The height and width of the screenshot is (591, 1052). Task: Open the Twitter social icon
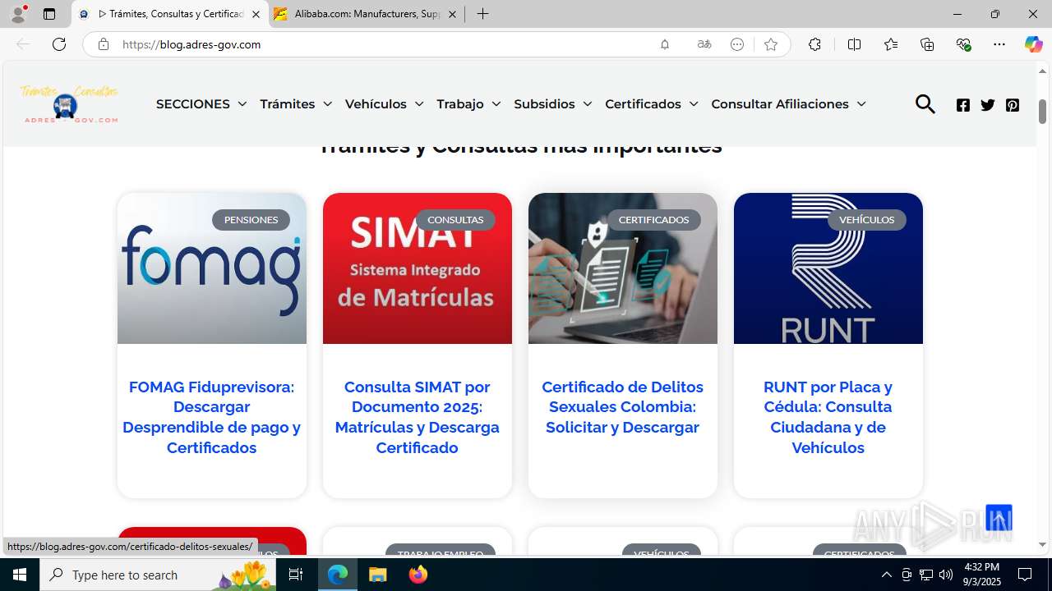988,105
